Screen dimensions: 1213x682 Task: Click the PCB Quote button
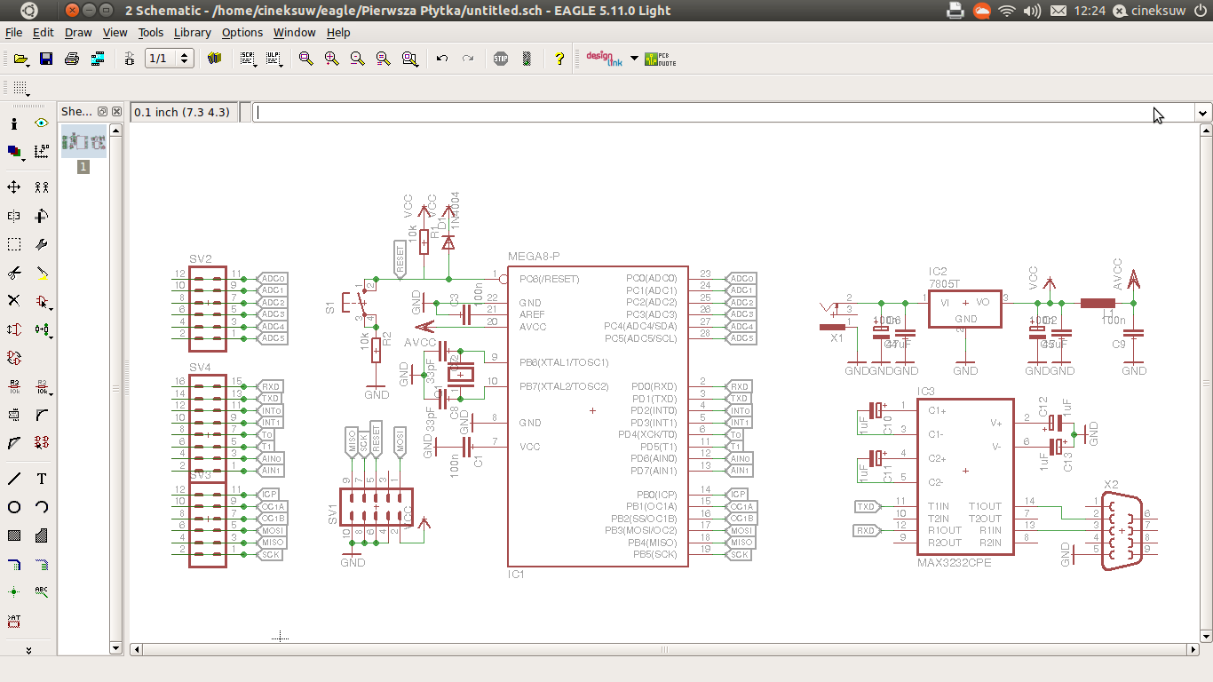tap(660, 59)
